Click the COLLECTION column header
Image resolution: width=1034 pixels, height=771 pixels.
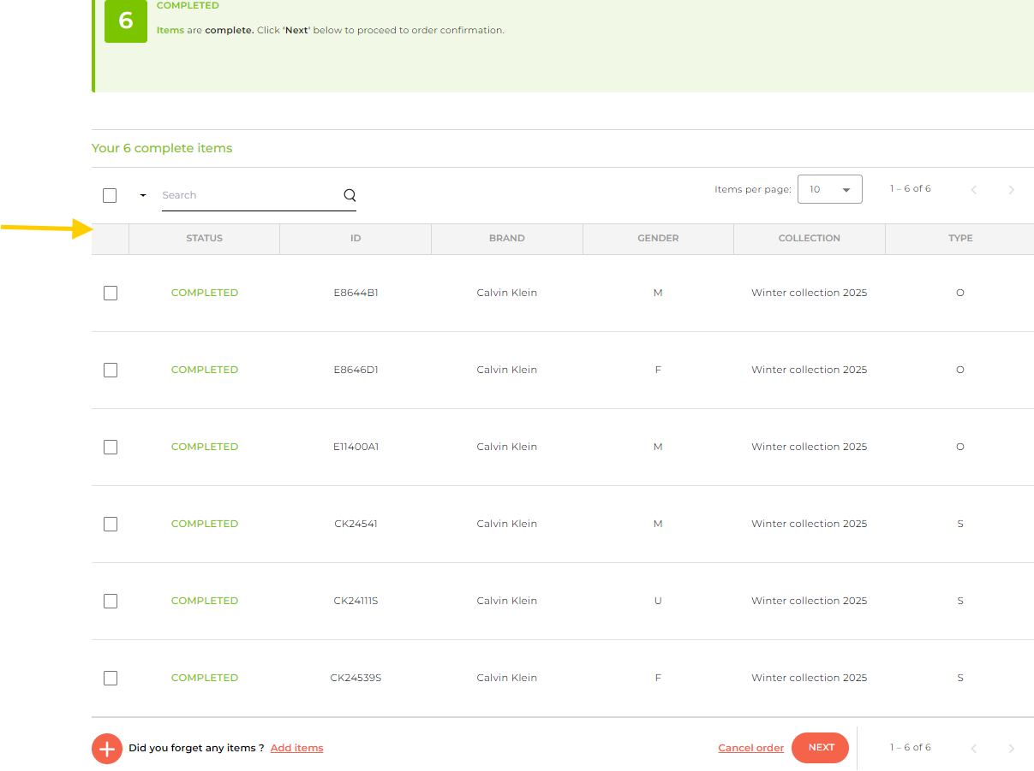point(809,239)
